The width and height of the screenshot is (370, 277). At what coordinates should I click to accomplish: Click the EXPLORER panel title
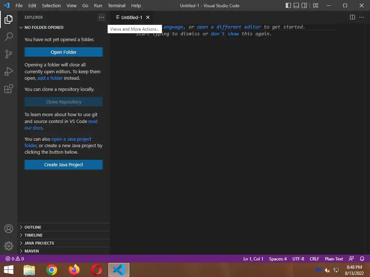(x=34, y=17)
